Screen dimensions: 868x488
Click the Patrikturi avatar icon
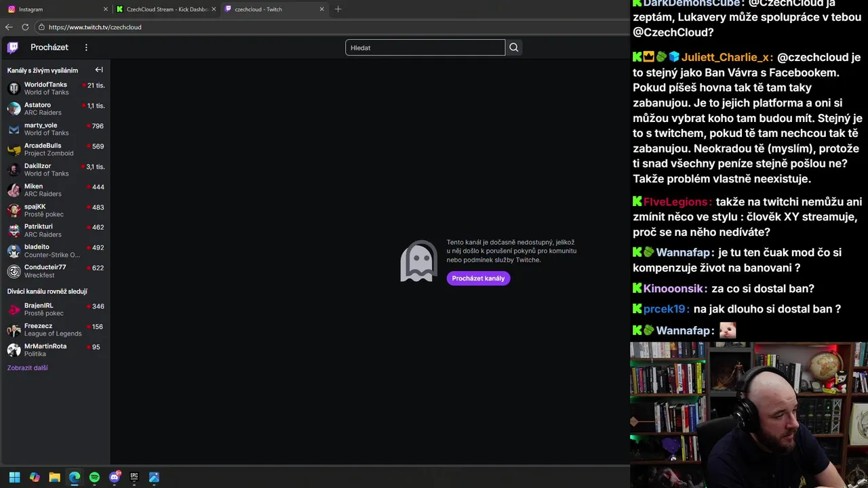pos(14,231)
